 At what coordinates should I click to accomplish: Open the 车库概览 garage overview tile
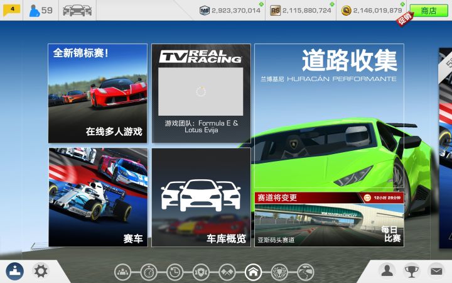pyautogui.click(x=202, y=197)
